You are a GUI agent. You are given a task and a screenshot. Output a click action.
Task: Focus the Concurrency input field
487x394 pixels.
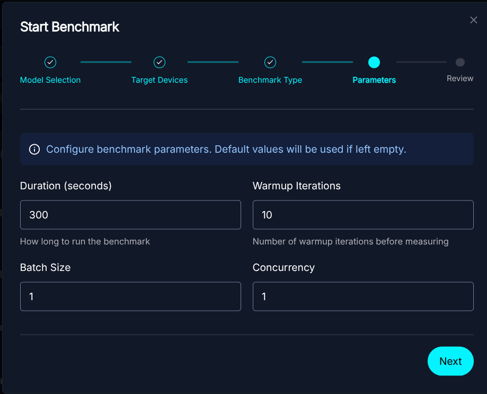click(x=363, y=296)
